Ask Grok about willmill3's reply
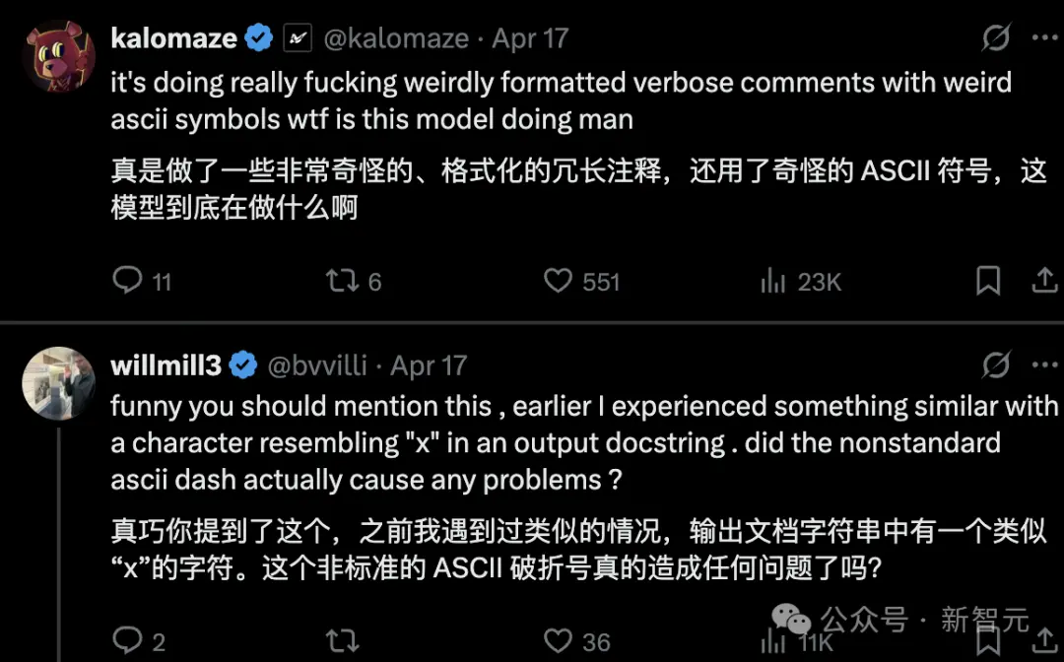 pos(996,364)
